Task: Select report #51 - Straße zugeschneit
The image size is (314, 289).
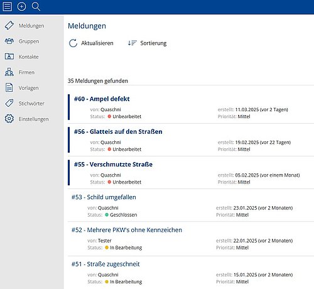Action: 106,264
